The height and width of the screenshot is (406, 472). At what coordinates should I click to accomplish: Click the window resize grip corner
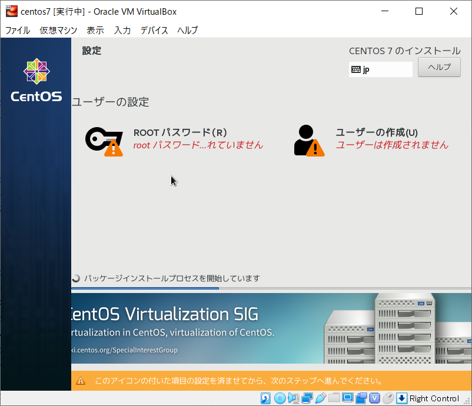click(467, 401)
